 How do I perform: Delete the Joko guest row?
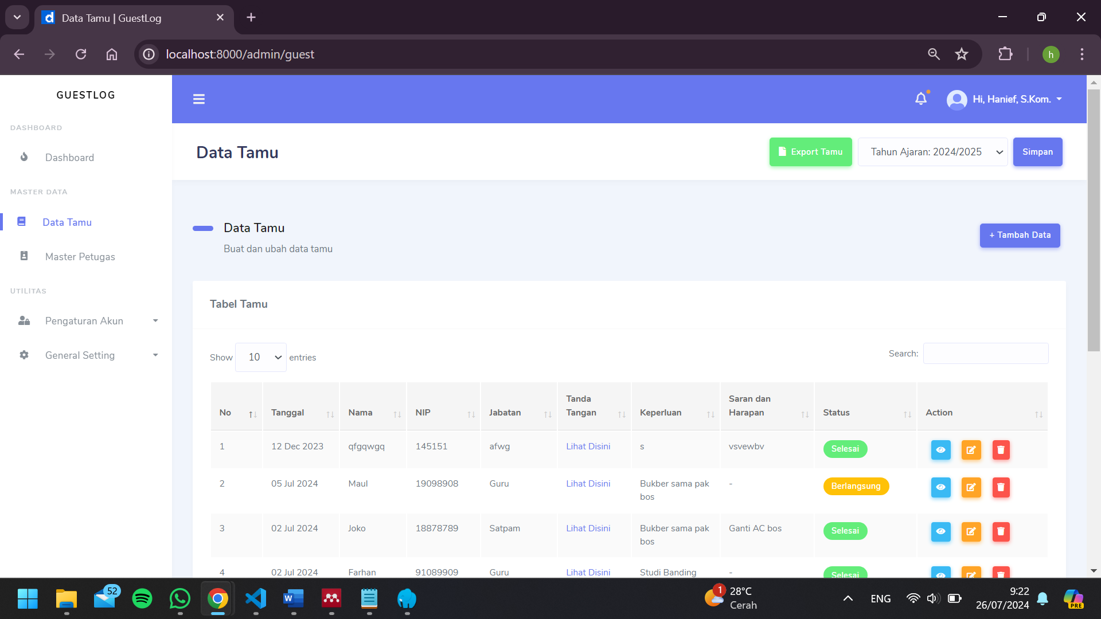(1001, 531)
